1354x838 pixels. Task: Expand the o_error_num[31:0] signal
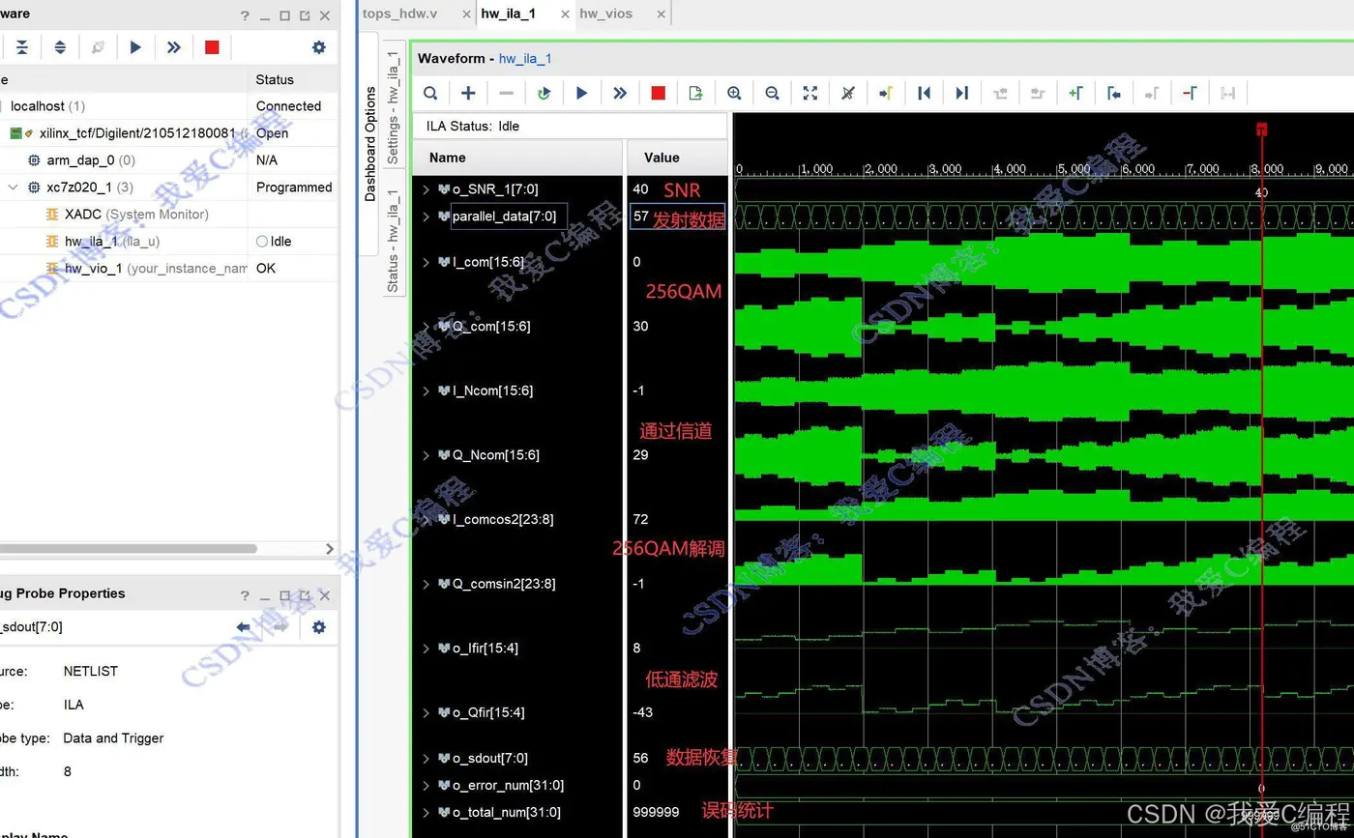click(x=426, y=786)
